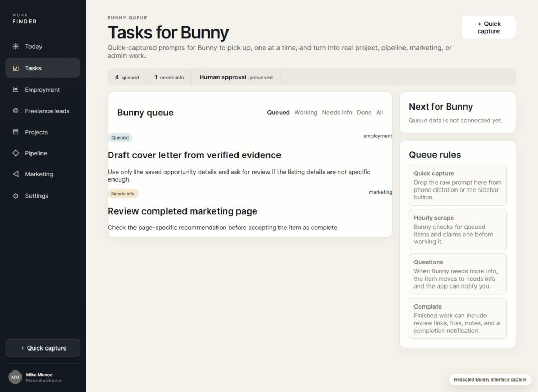Screen dimensions: 538x392
Task: Click the MM user avatar
Action: [x=15, y=377]
